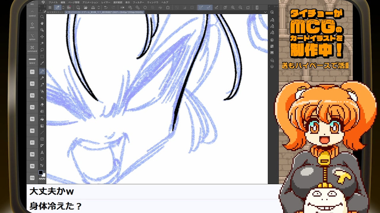Toggle the space modifier key
This screenshot has height=213, width=380.
click(x=32, y=61)
